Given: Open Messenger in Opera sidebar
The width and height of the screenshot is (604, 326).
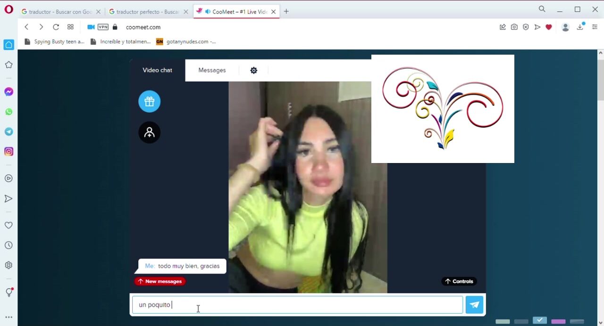Looking at the screenshot, I should tap(8, 92).
